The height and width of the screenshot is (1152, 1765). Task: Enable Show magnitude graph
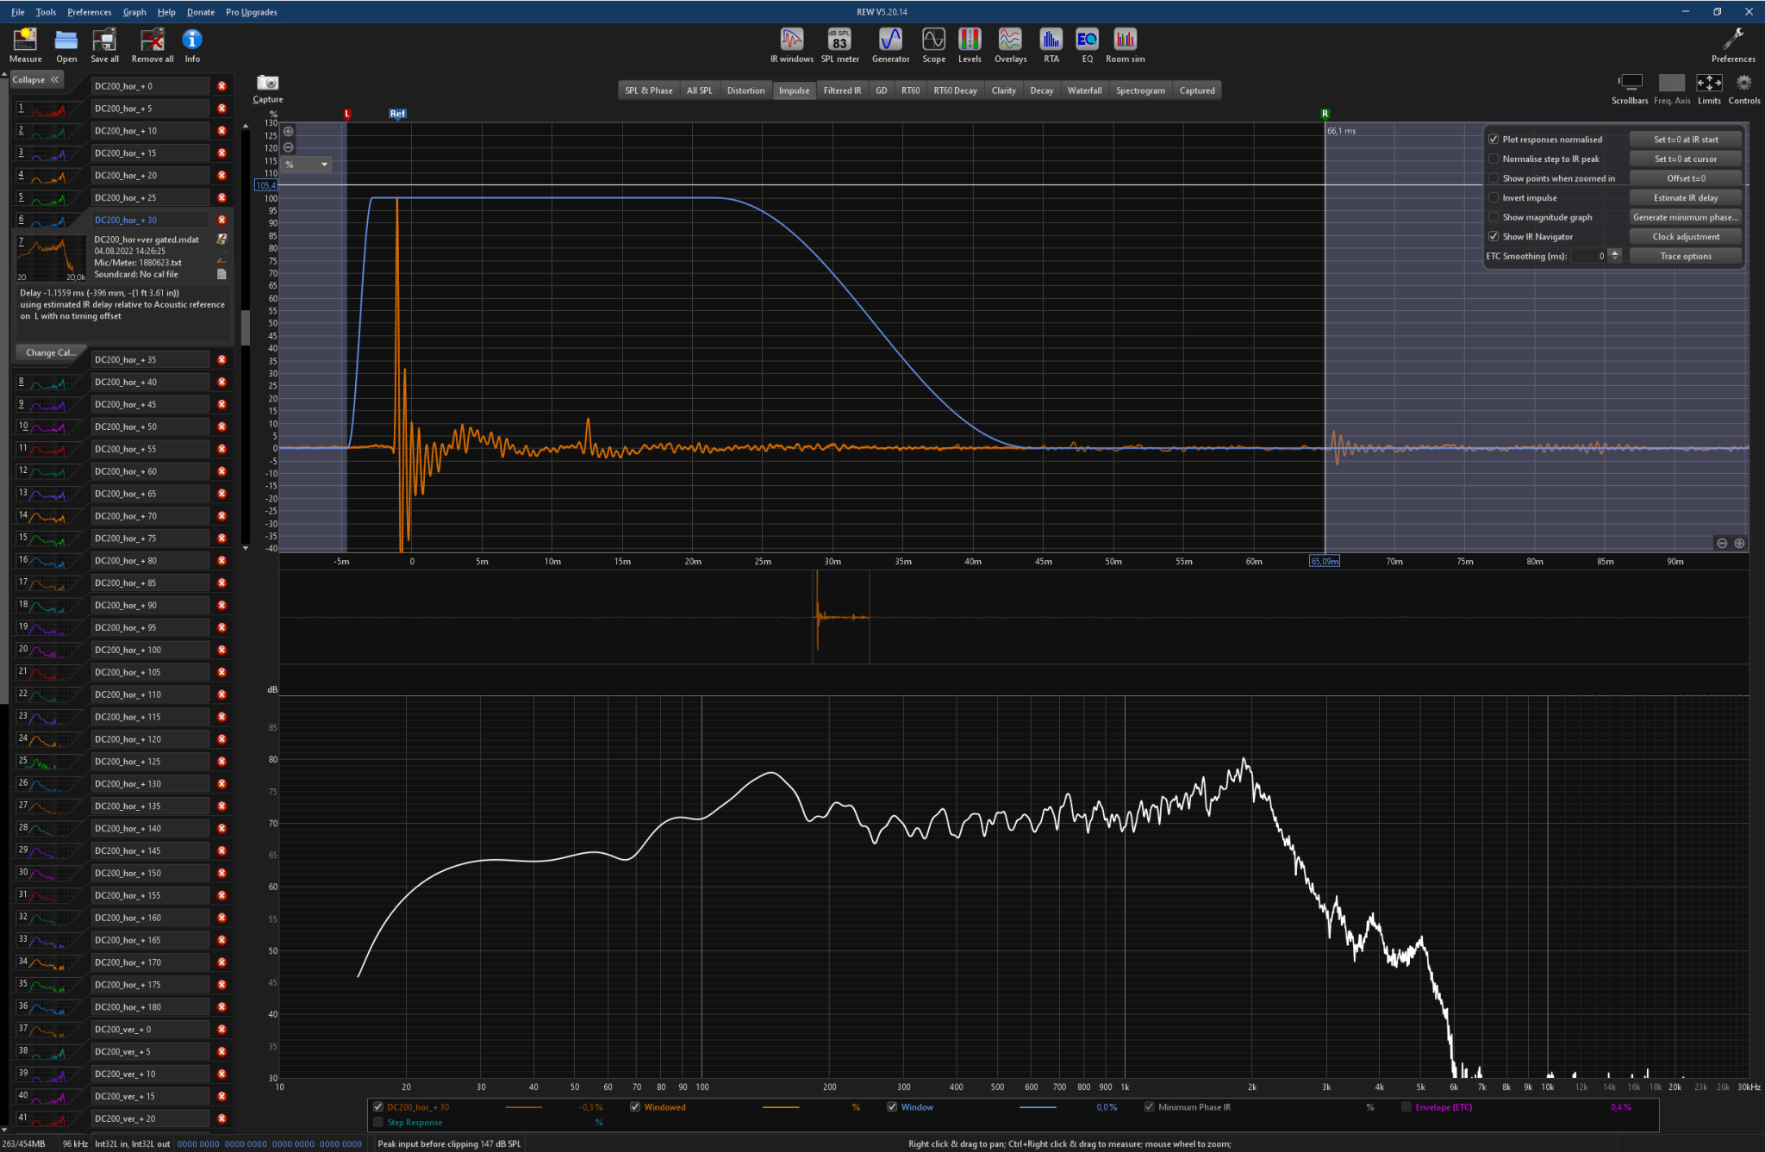(x=1494, y=217)
